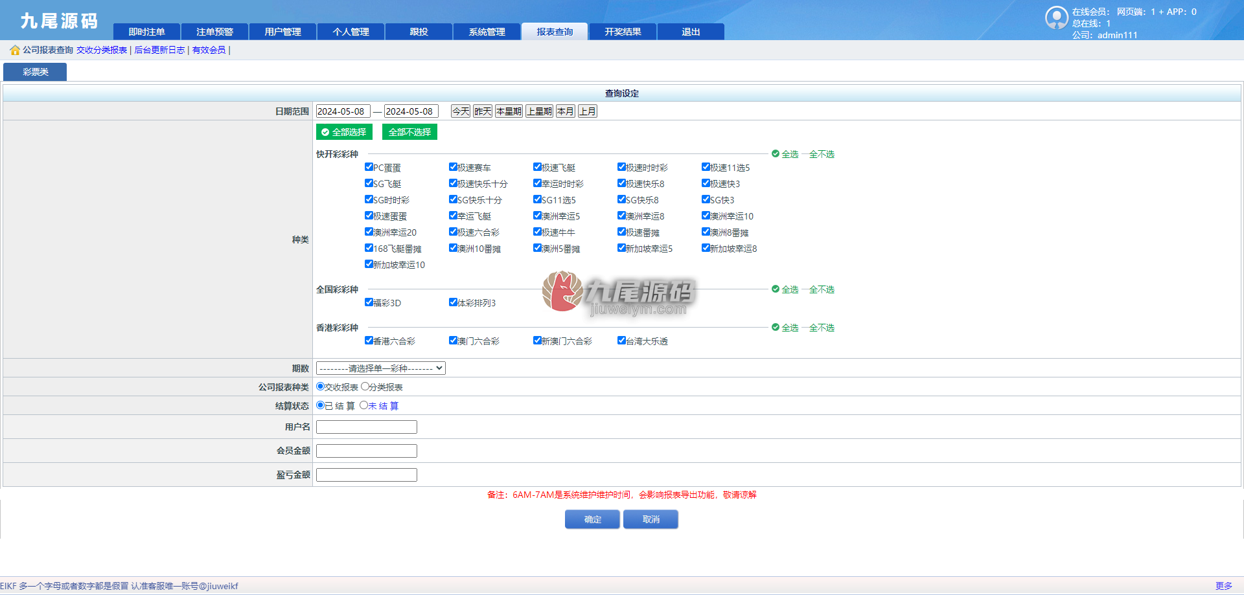Viewport: 1244px width, 595px height.
Task: Switch to the 开奖结果 tab
Action: [623, 32]
